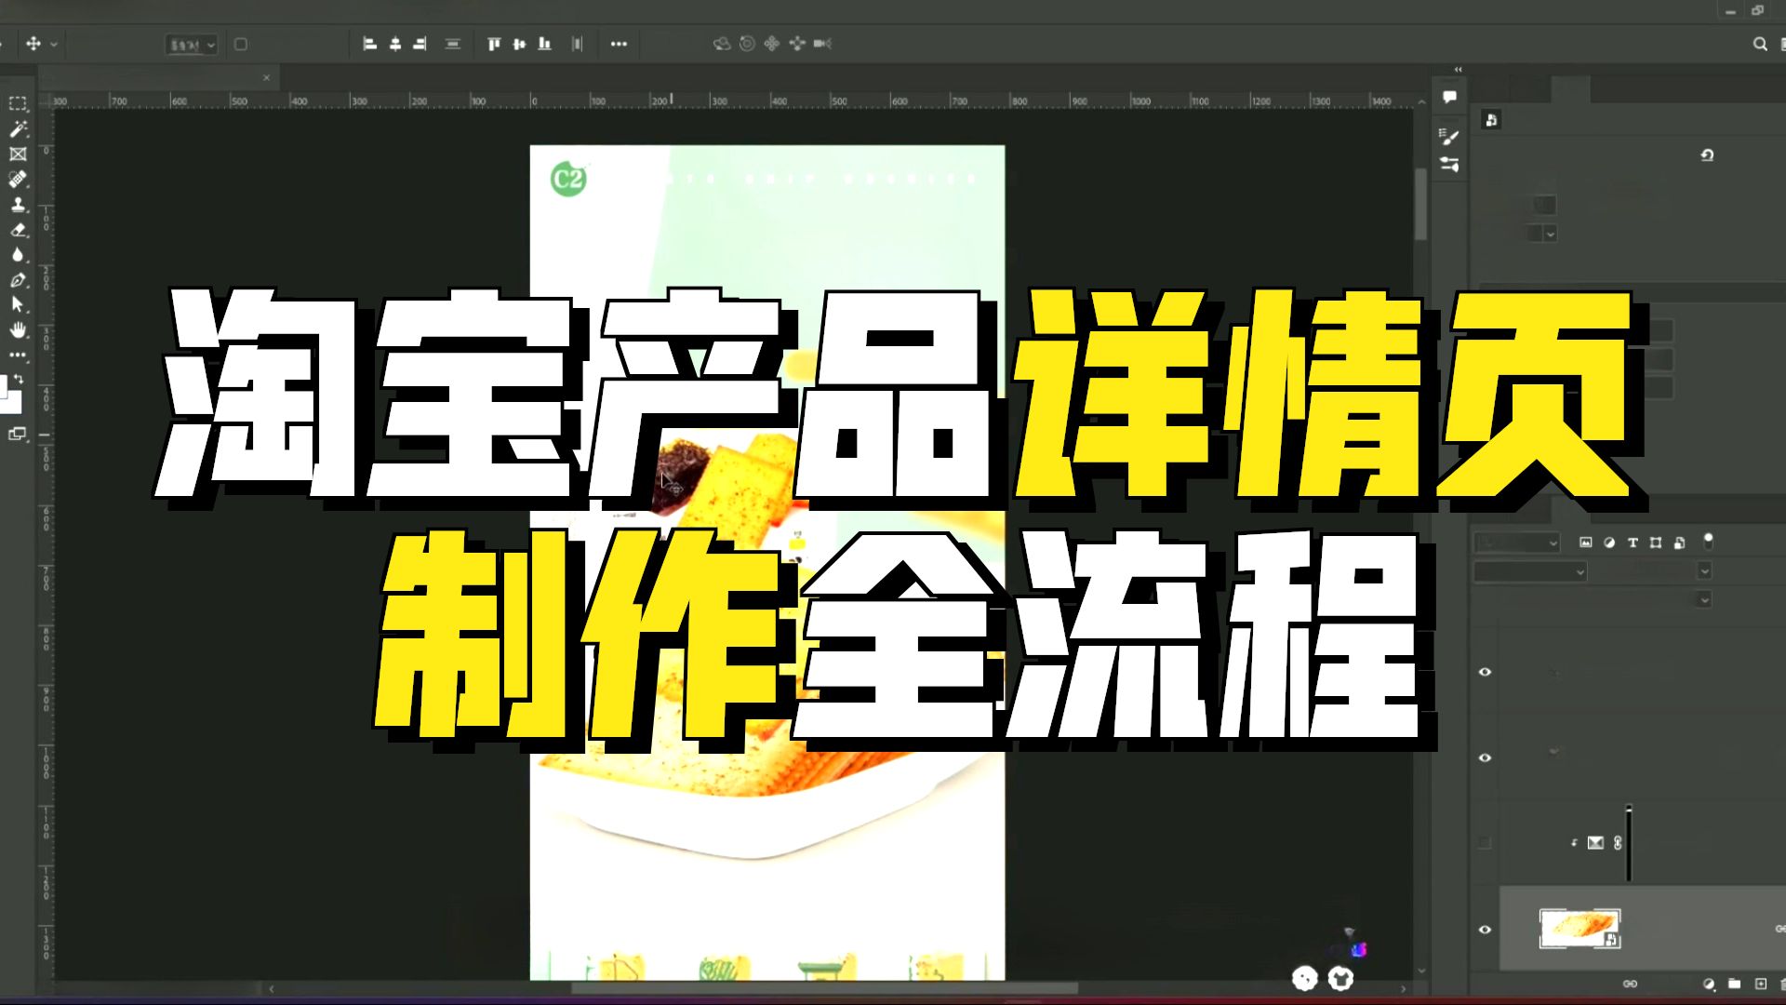Create a new layer group folder
Image resolution: width=1786 pixels, height=1005 pixels.
click(1734, 984)
